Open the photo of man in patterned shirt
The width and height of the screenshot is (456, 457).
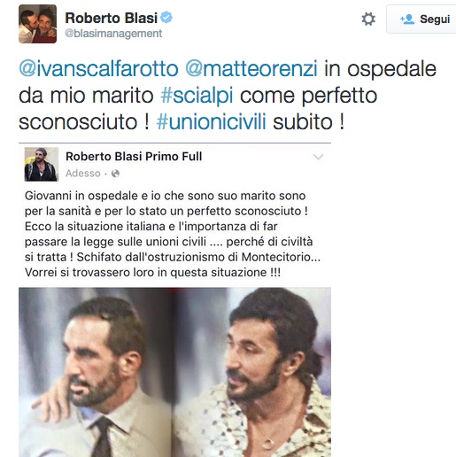(x=252, y=372)
